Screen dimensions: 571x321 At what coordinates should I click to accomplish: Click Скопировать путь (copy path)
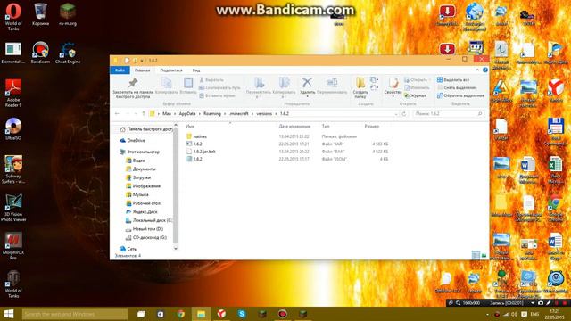219,87
